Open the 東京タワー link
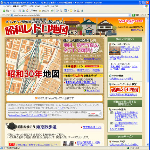 70,70
